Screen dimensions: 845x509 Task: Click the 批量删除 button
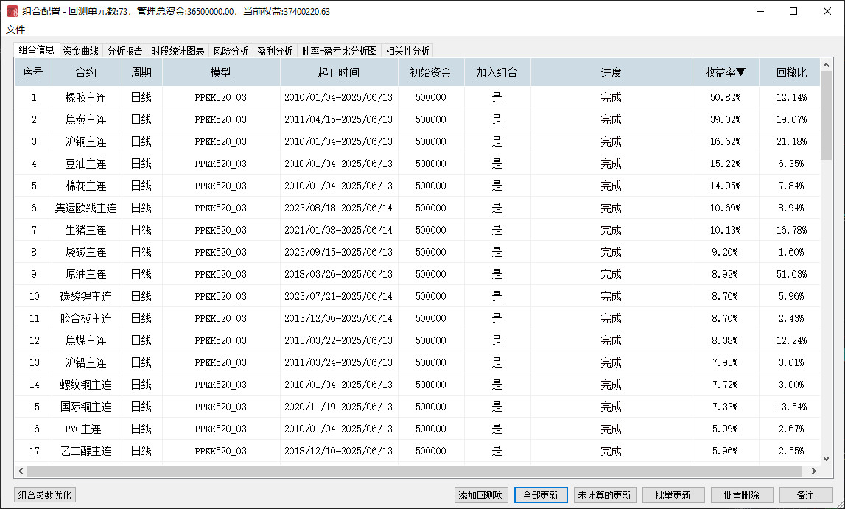(x=741, y=495)
